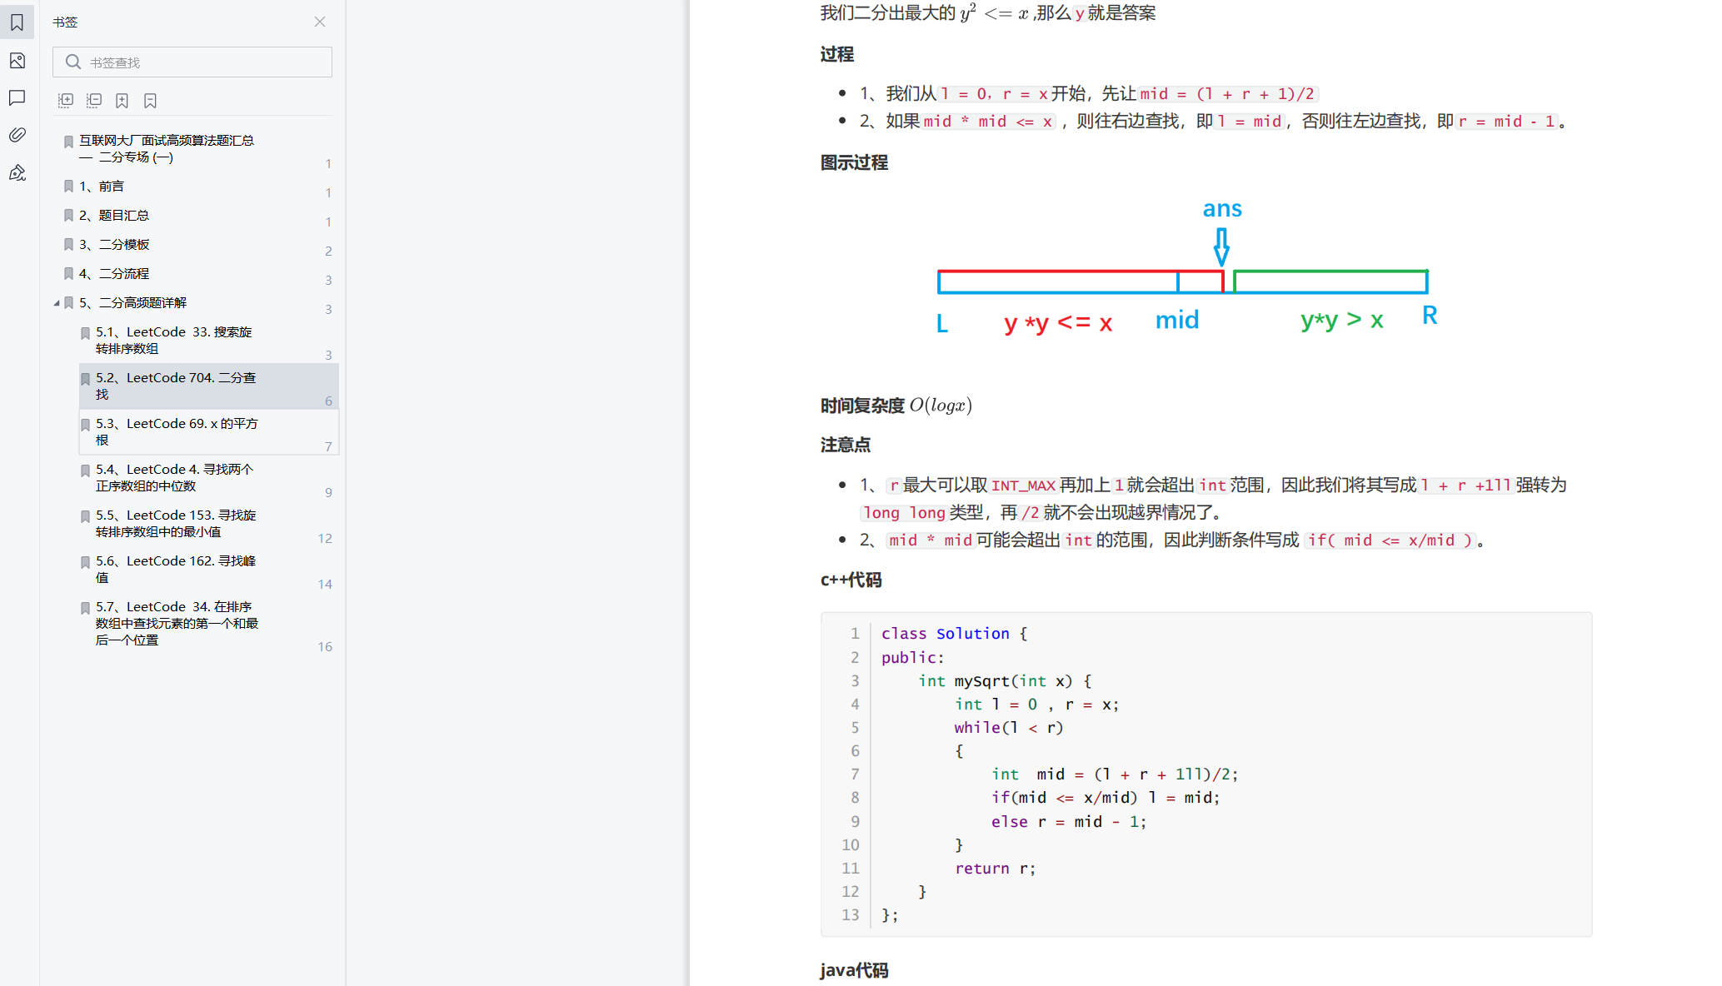Click the blue 'mid' label in diagram

pos(1177,320)
